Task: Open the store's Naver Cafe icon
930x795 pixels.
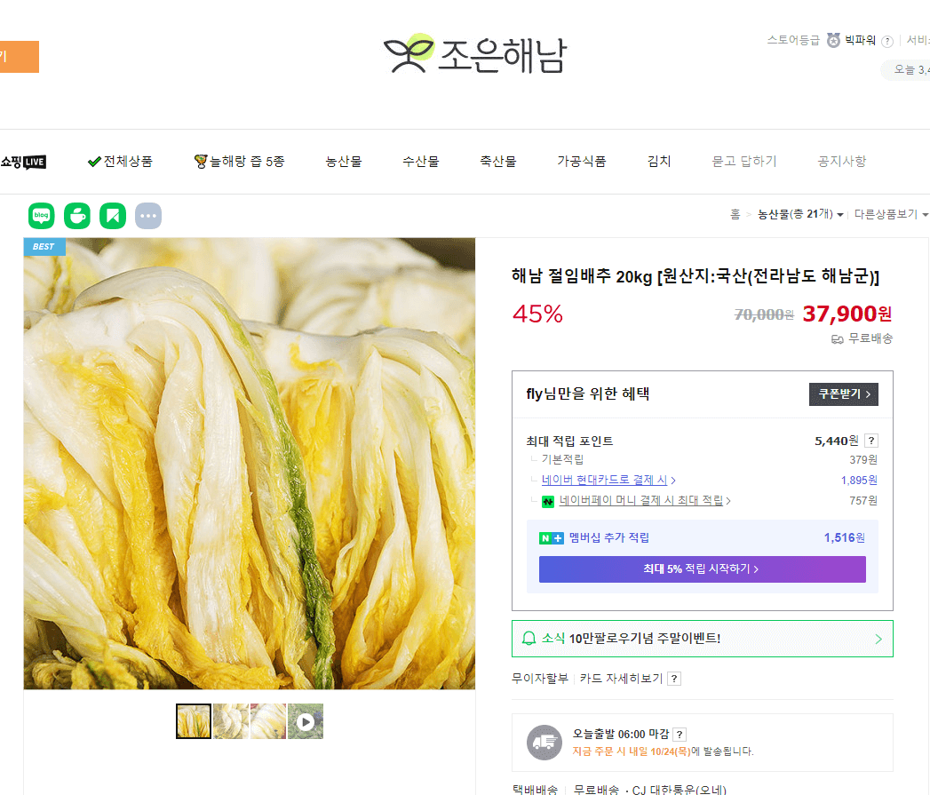Action: point(76,215)
